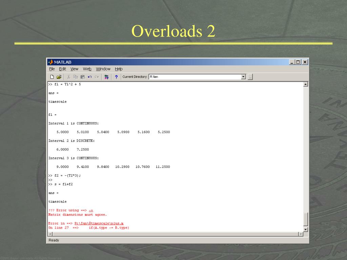Click the vertical scrollbar thumb
Image resolution: width=347 pixels, height=260 pixels.
point(306,219)
